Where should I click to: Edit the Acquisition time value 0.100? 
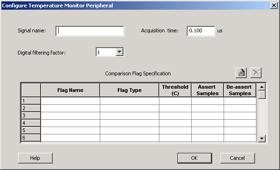point(201,31)
